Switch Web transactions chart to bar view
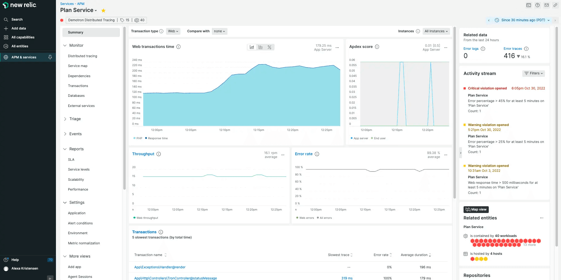The image size is (561, 280). pyautogui.click(x=260, y=47)
